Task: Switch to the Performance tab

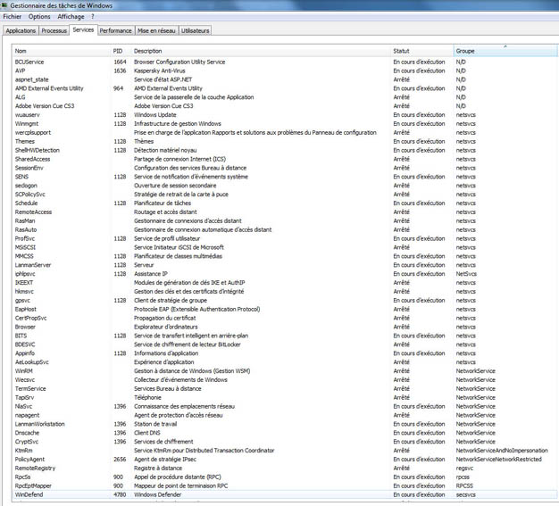Action: 115,30
